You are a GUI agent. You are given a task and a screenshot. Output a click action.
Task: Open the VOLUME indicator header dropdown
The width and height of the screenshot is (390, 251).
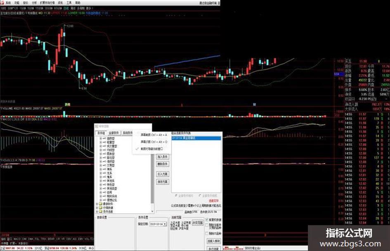1,108
